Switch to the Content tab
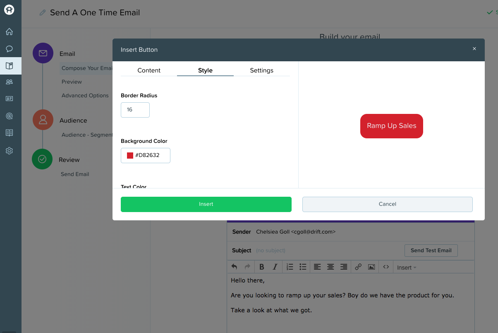The height and width of the screenshot is (333, 498). (x=149, y=70)
